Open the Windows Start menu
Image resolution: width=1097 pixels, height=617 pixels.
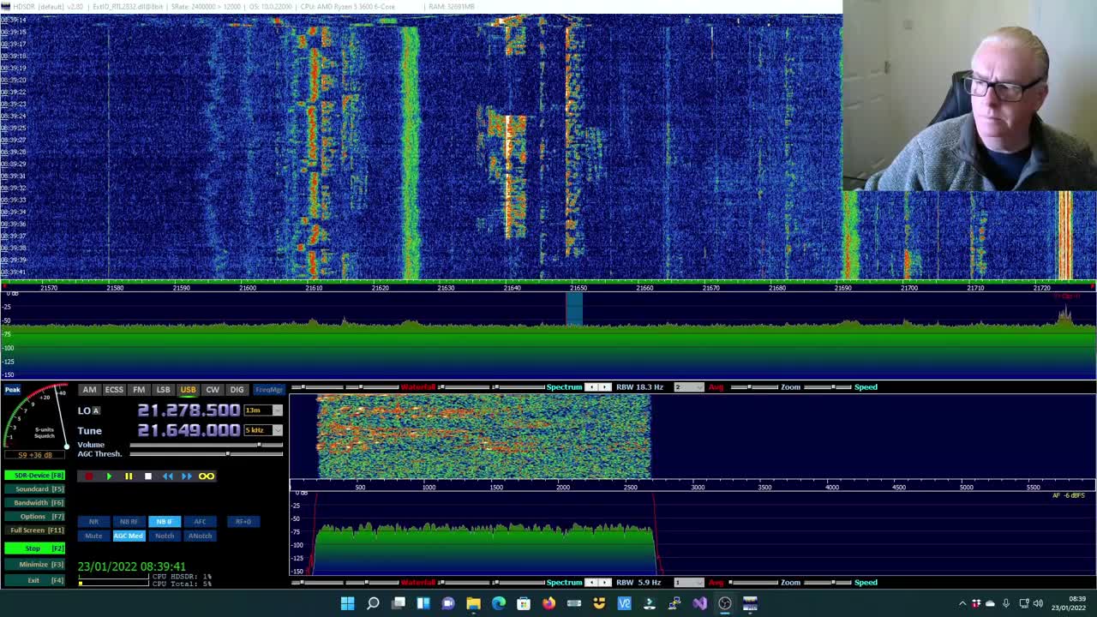pyautogui.click(x=348, y=603)
